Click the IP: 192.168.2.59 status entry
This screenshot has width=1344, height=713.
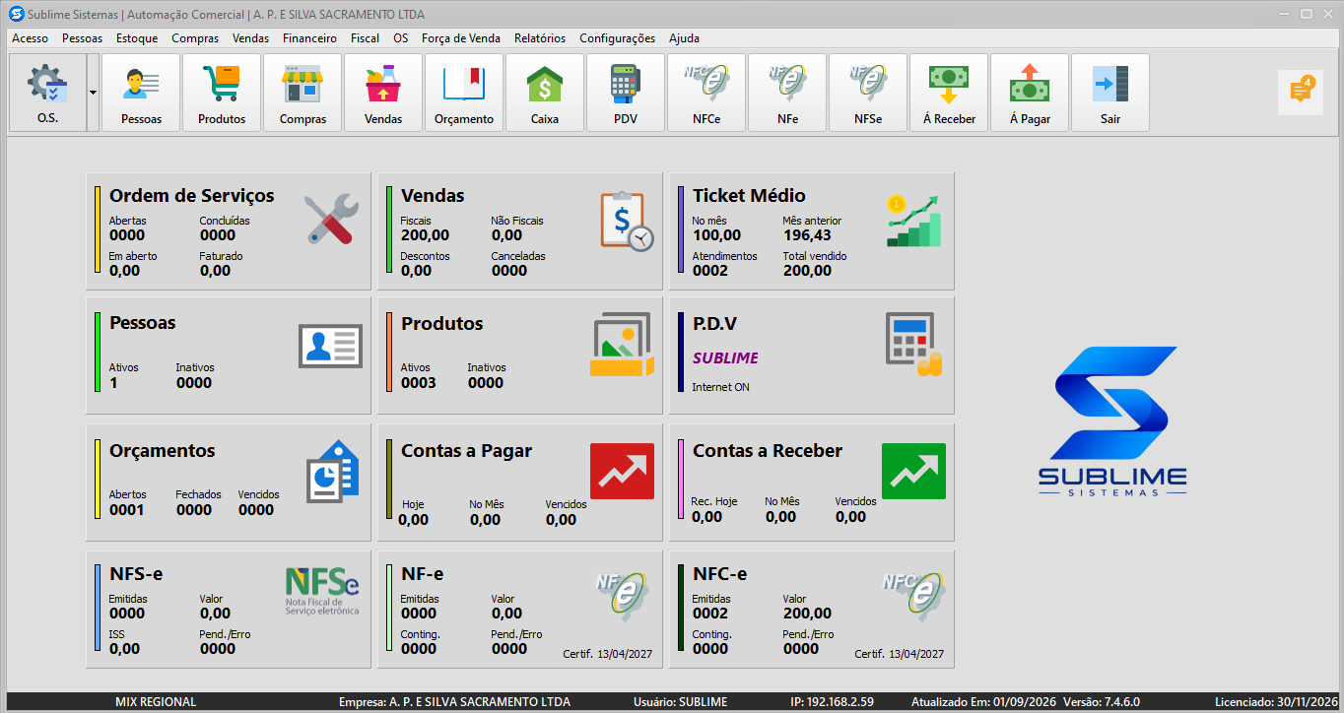[x=832, y=702]
